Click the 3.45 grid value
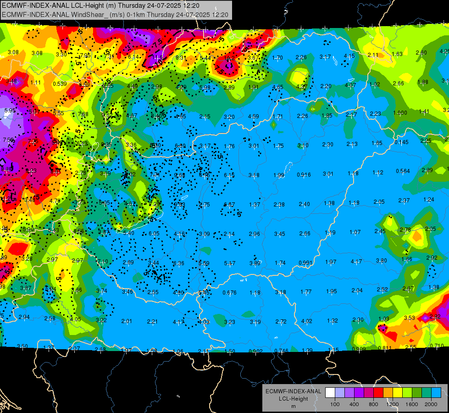 click(x=279, y=234)
